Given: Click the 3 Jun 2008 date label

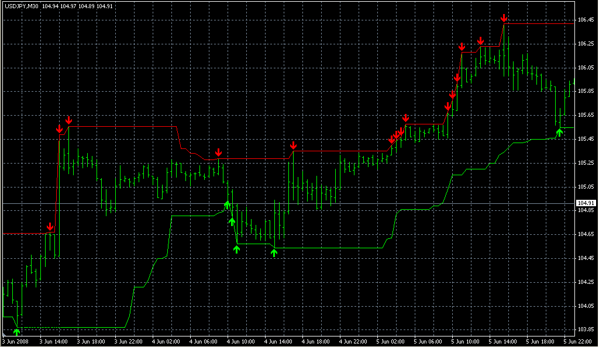Looking at the screenshot, I should tap(15, 341).
